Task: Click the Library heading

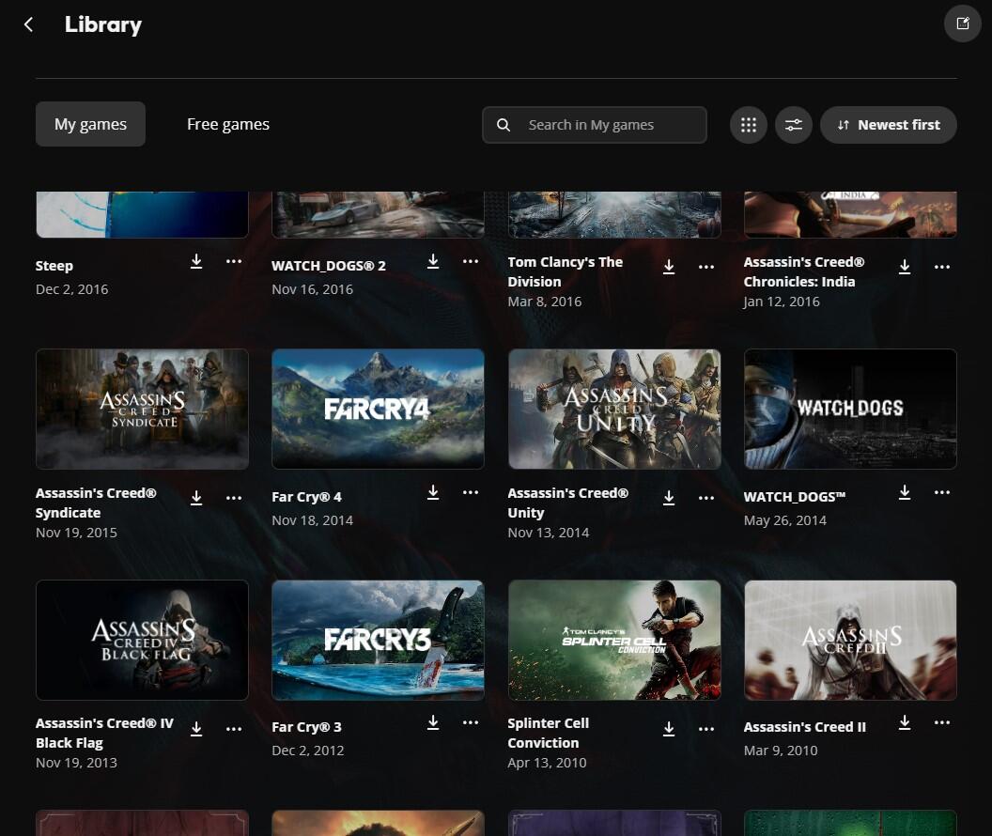Action: point(103,24)
